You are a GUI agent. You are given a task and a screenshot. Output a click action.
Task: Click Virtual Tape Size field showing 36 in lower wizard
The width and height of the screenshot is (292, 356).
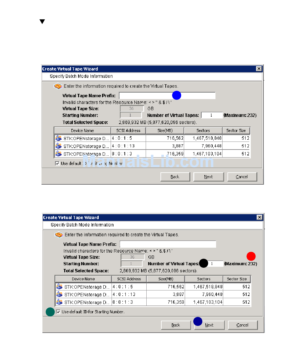coord(133,257)
